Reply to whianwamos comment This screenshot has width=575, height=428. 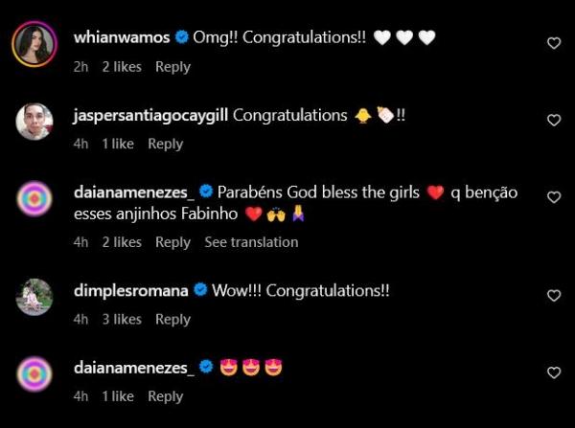tap(172, 67)
